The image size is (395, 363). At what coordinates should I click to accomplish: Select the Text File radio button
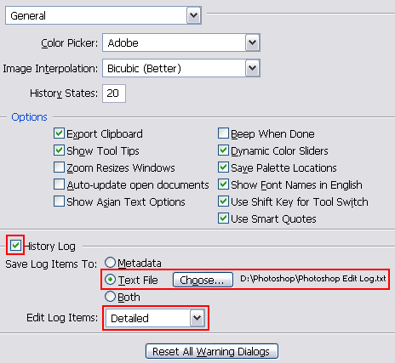(x=110, y=280)
